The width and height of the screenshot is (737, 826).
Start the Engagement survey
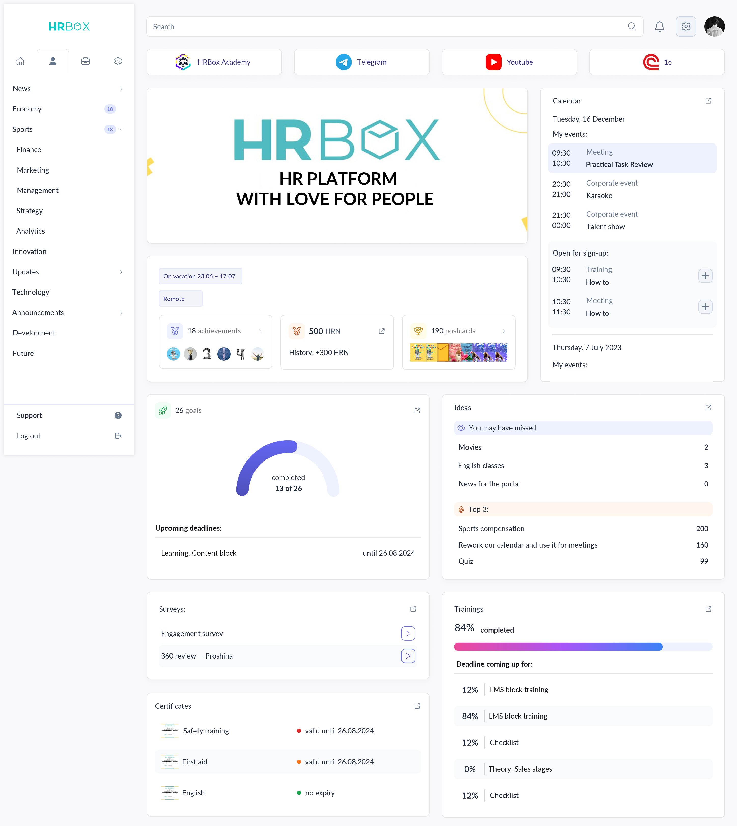coord(408,634)
